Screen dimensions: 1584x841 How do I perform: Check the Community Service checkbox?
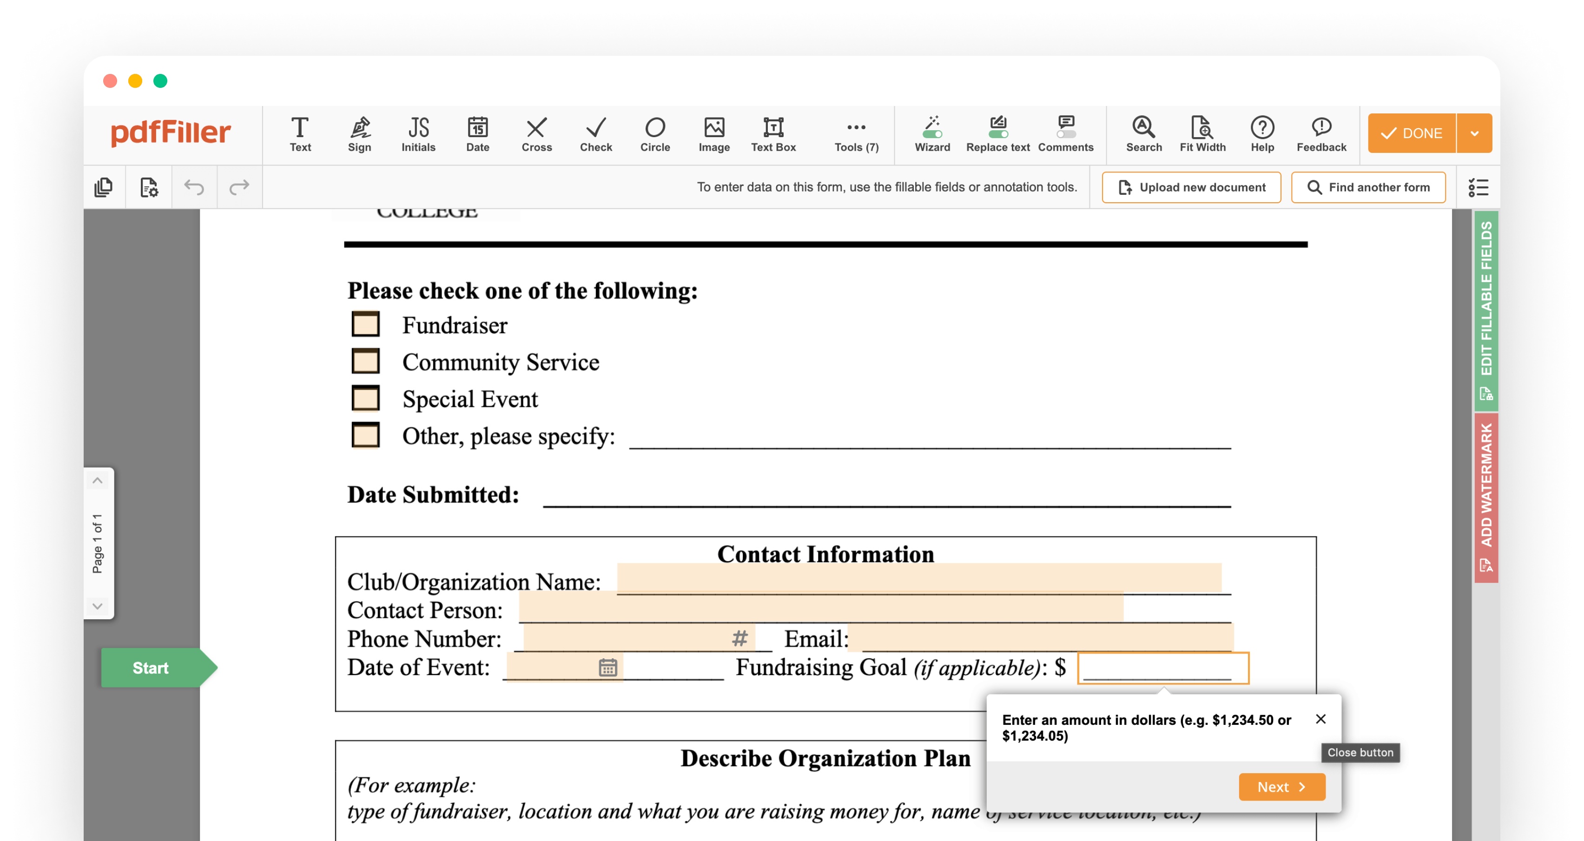pyautogui.click(x=365, y=361)
